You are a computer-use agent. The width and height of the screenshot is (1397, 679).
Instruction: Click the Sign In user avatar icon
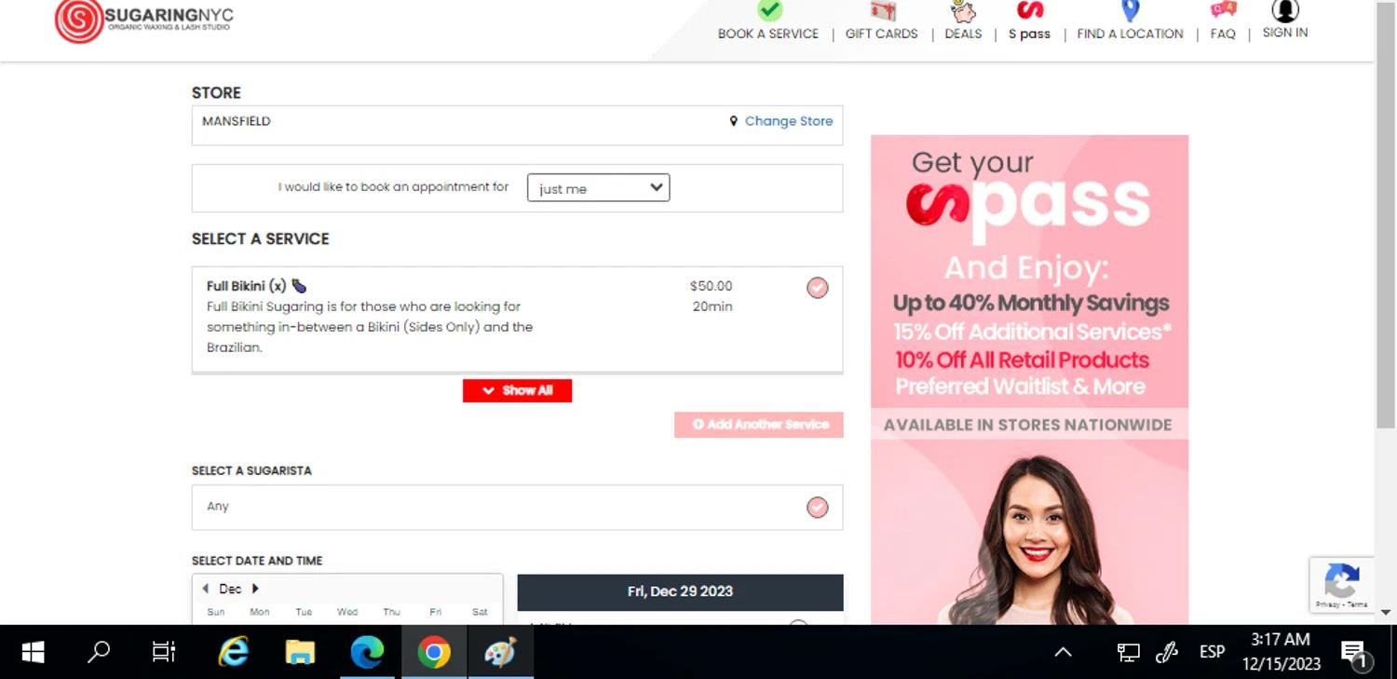[x=1285, y=10]
